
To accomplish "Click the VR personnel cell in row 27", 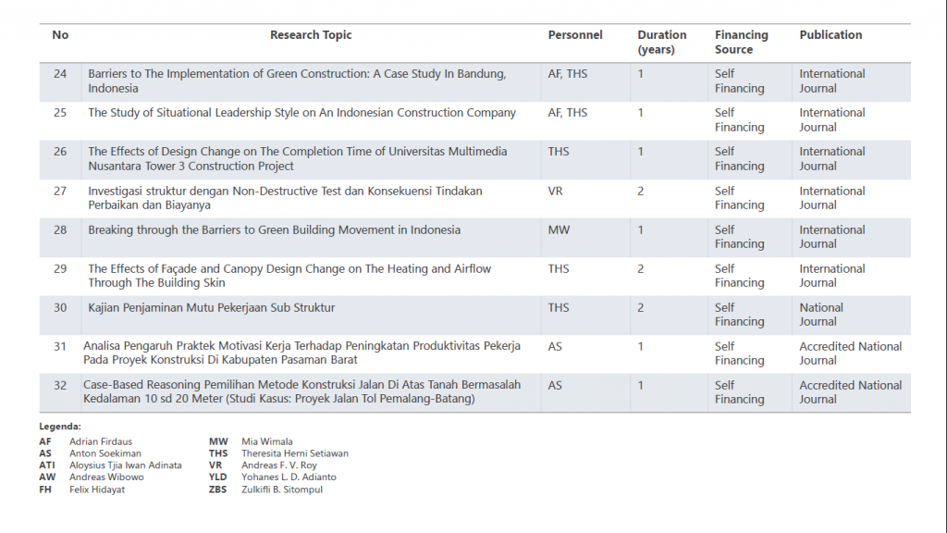I will (x=556, y=191).
